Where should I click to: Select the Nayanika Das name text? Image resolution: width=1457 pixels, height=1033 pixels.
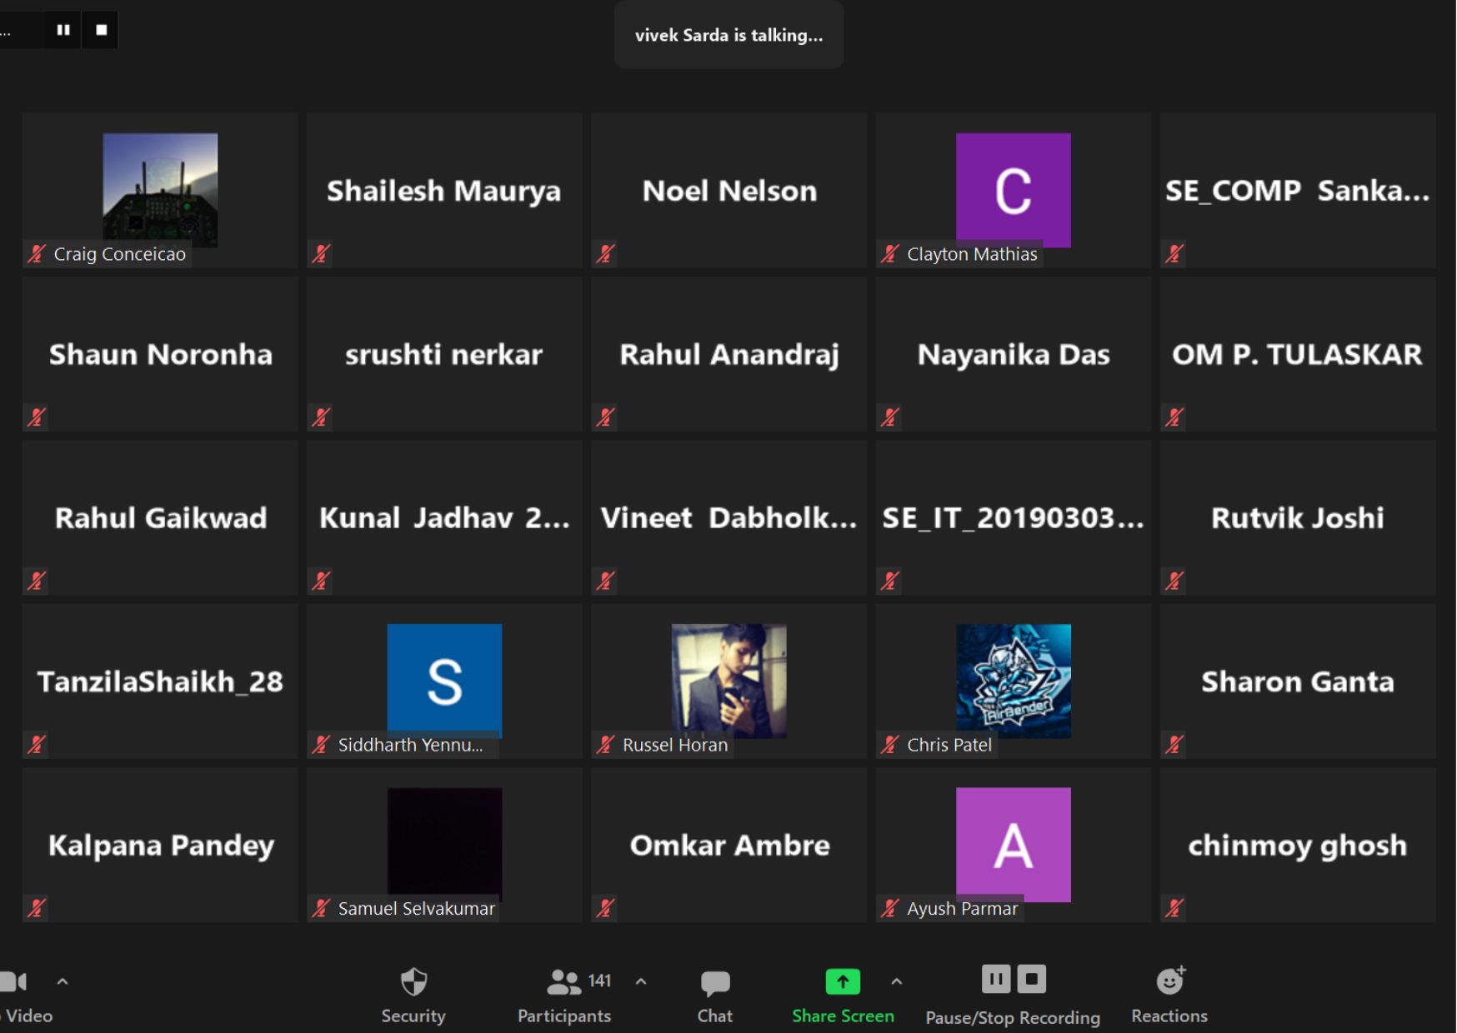(1014, 355)
